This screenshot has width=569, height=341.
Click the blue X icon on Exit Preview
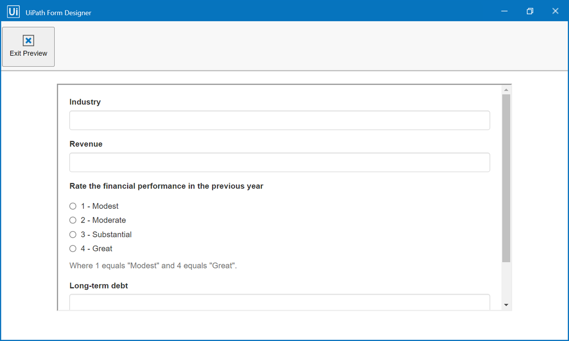point(28,41)
